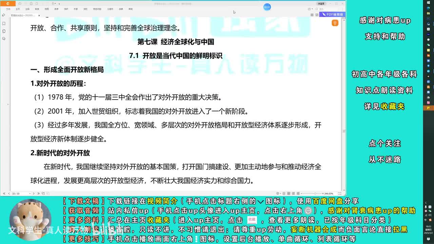Viewport: 434px width, 244px height.
Task: Click the print icon in the quick access bar
Action: coord(31,4)
